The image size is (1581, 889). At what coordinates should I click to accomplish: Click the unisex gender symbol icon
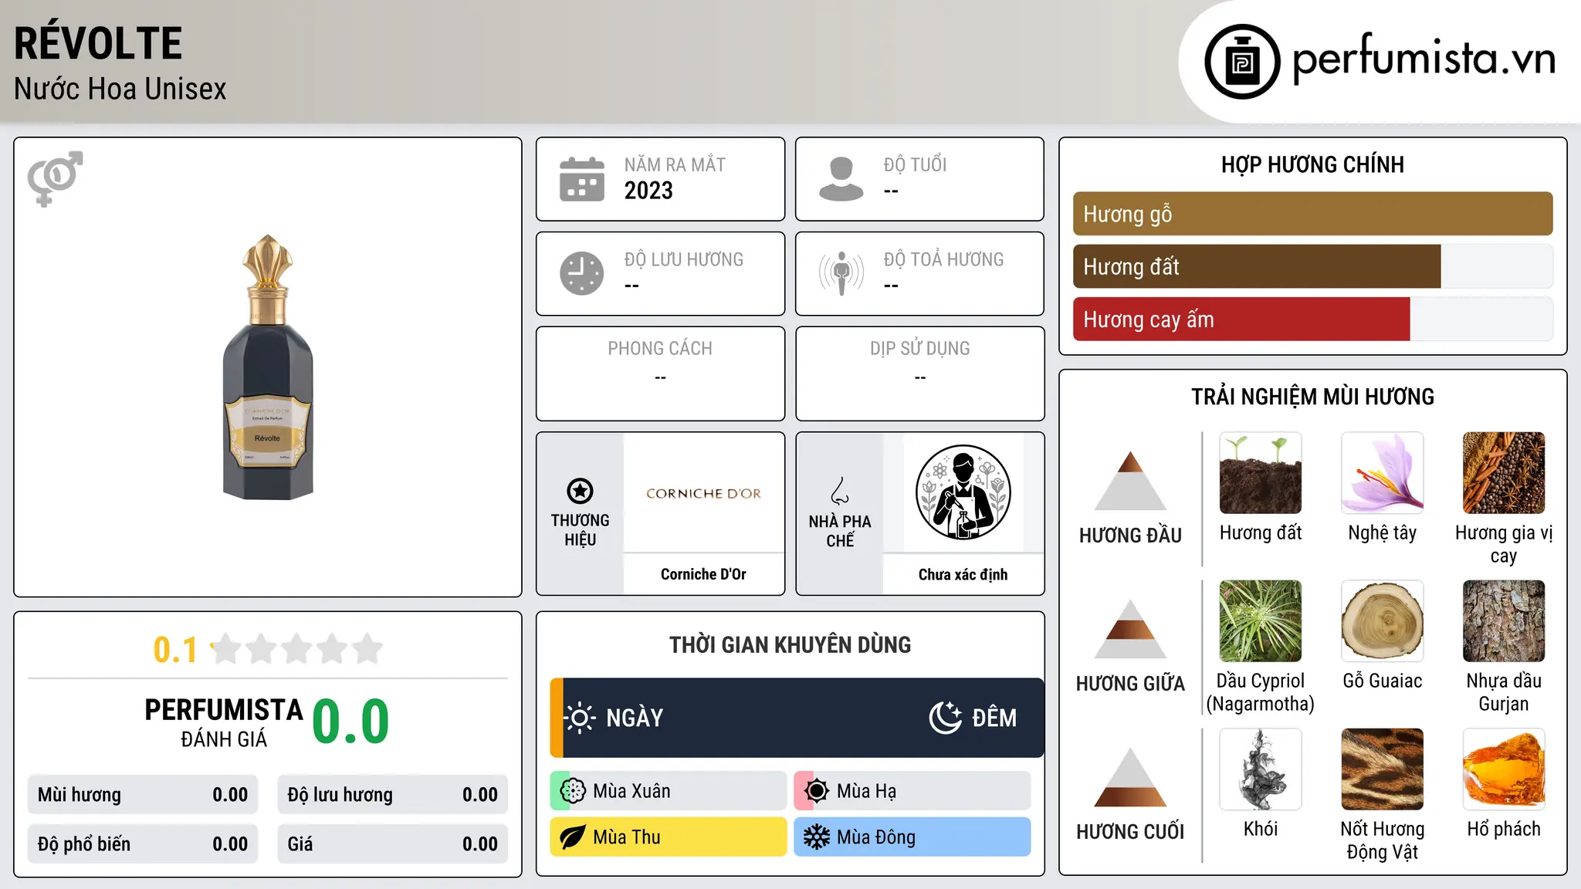[55, 178]
